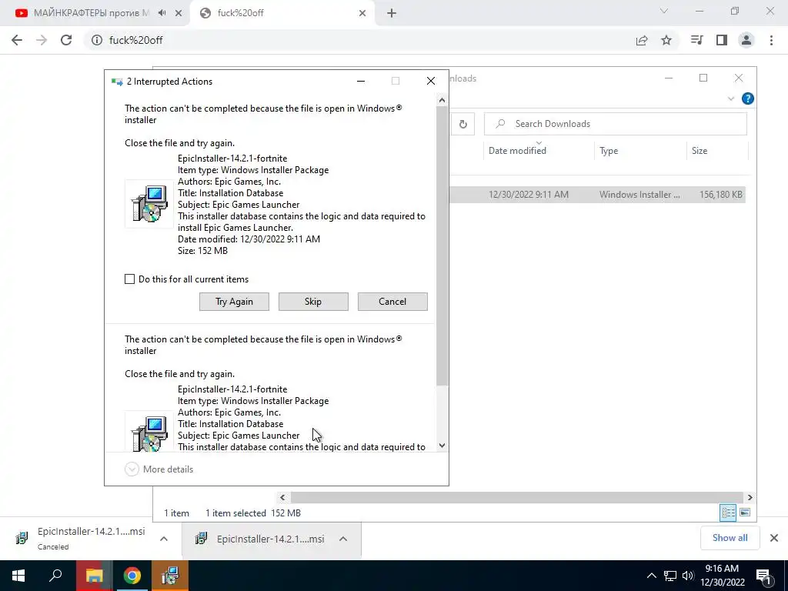Open Chrome media controls icon

point(696,40)
